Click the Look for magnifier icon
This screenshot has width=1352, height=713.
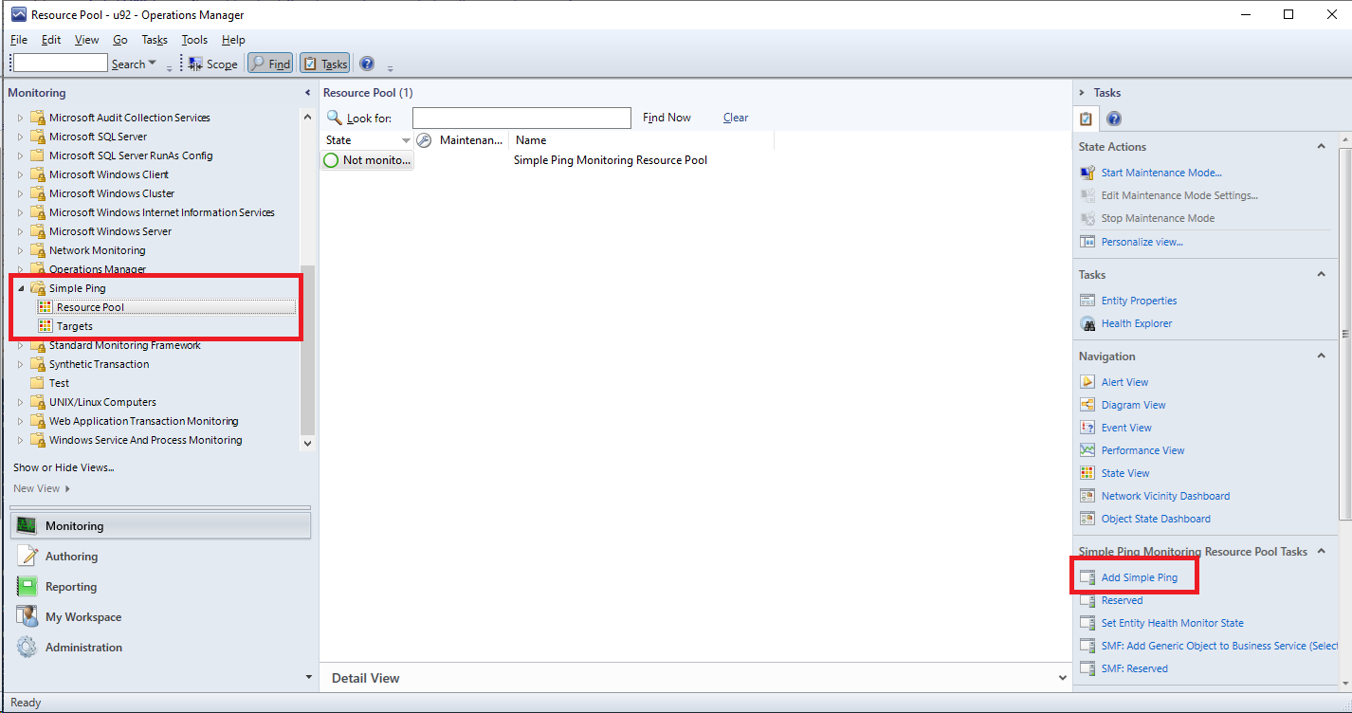pos(334,118)
